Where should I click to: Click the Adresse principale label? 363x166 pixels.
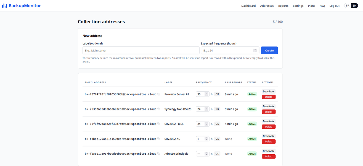pos(176,154)
